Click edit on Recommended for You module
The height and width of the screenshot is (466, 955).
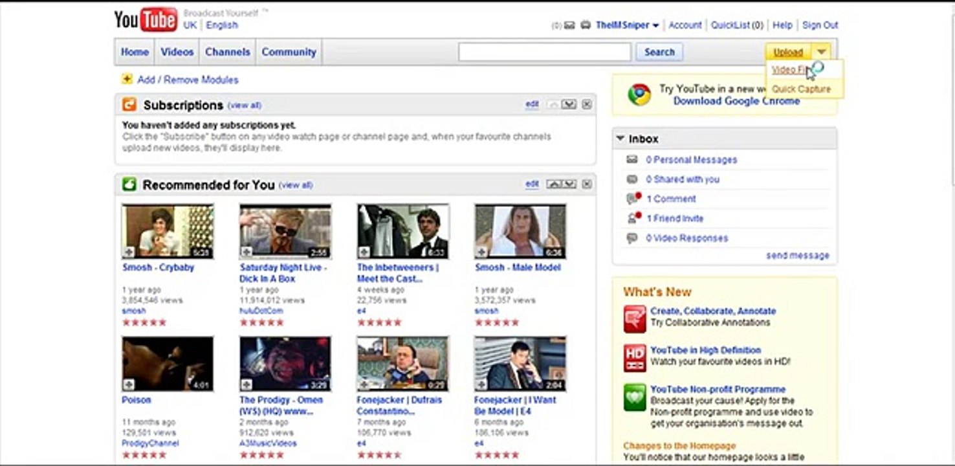coord(532,184)
